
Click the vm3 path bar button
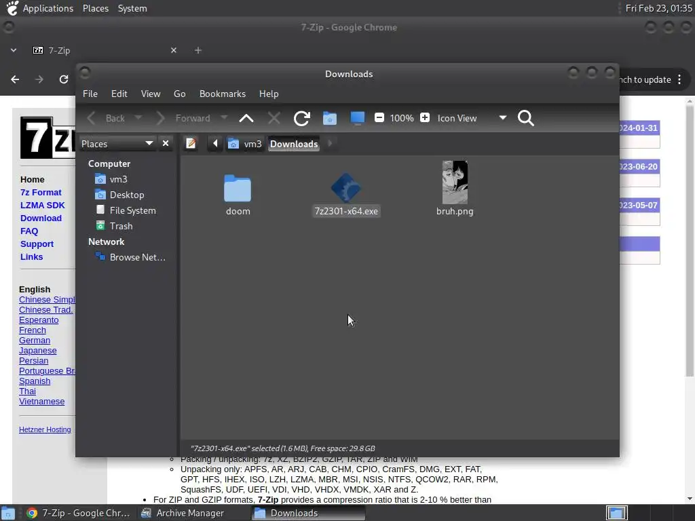(x=244, y=144)
